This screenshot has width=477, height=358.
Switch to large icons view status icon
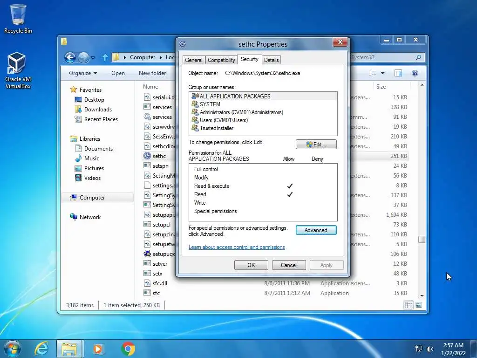coord(419,305)
